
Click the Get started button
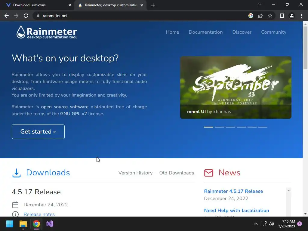point(38,132)
